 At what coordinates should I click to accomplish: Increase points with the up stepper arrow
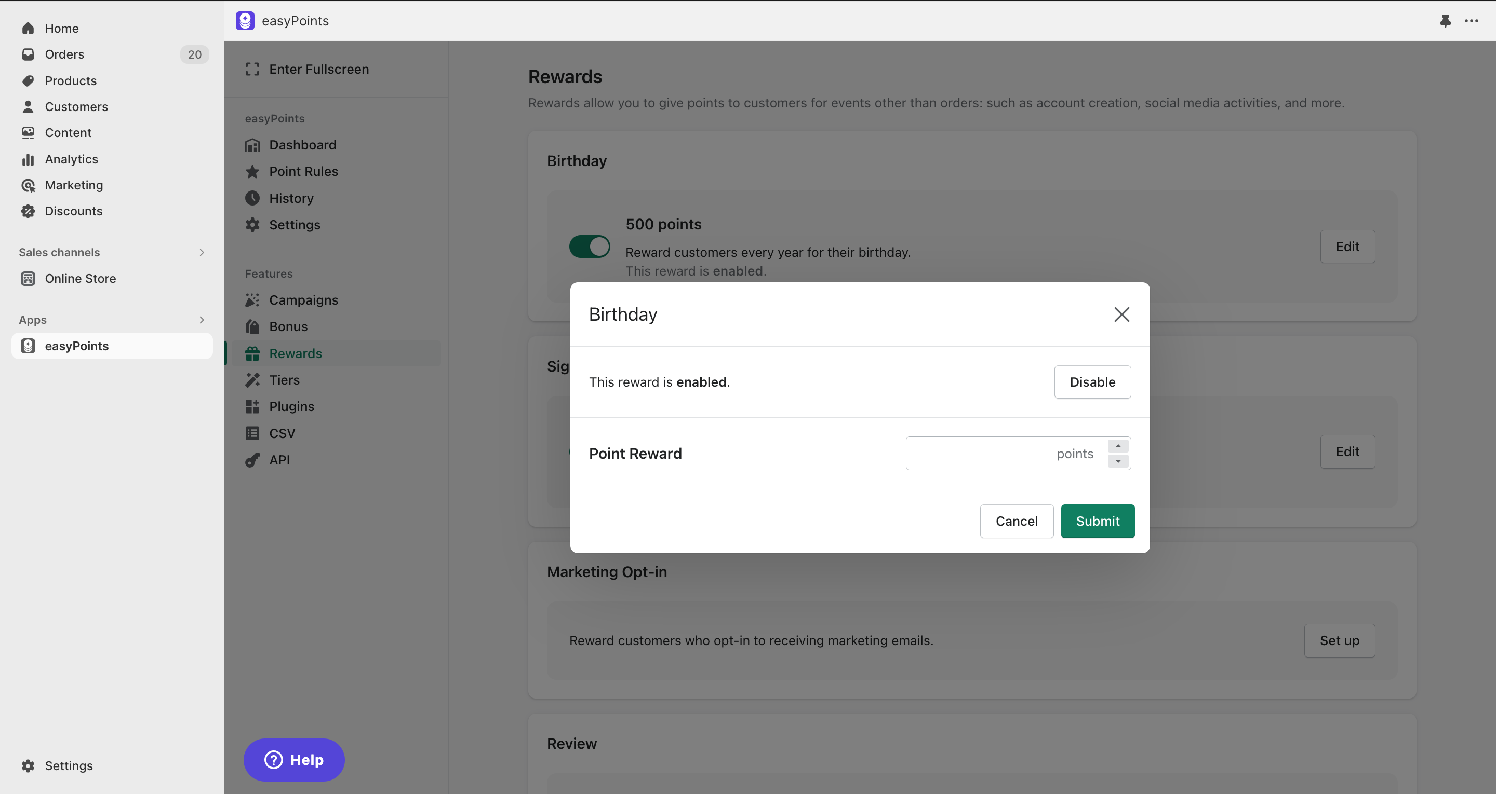[1118, 446]
